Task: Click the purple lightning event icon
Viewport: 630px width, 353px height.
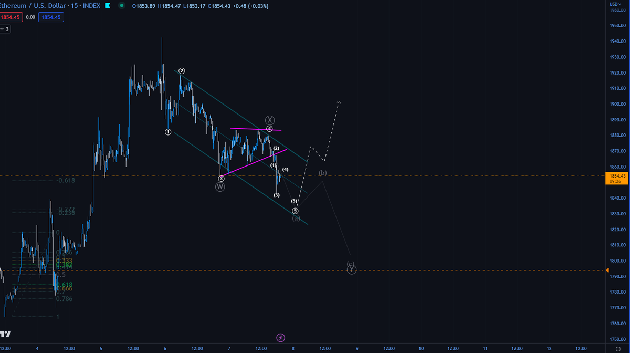Action: pyautogui.click(x=281, y=337)
